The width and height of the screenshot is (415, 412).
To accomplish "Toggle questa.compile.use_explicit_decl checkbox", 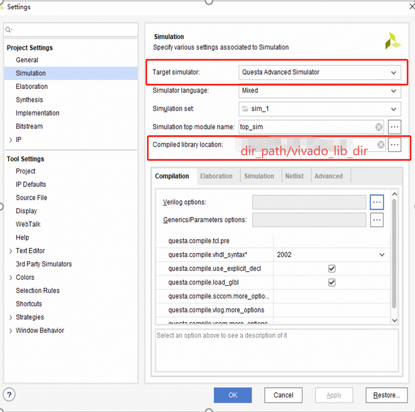I will (332, 269).
